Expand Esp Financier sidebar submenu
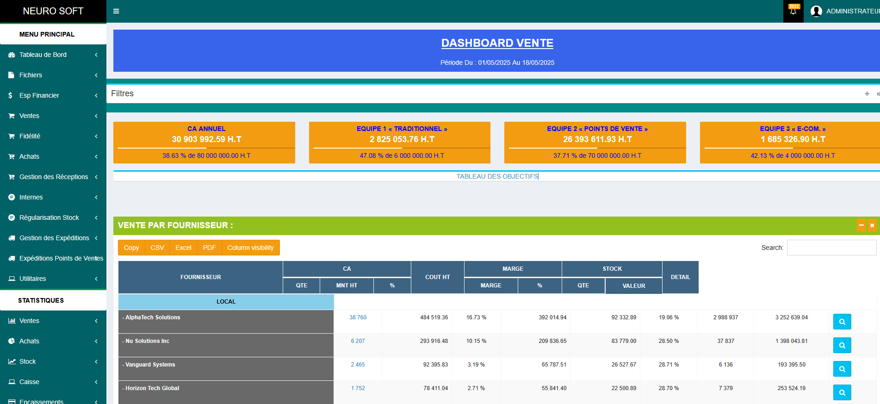Screen dimensions: 880x404 53,95
